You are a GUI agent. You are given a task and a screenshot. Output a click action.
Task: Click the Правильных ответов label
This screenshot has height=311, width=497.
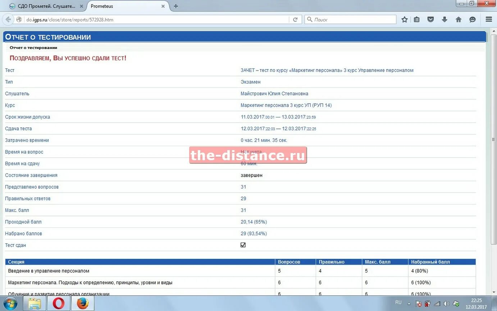pos(28,199)
